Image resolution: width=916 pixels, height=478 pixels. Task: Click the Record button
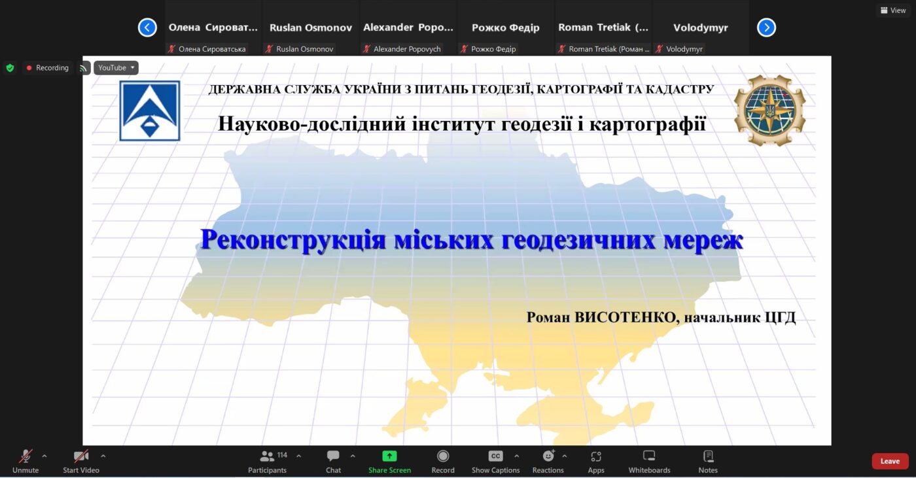443,461
